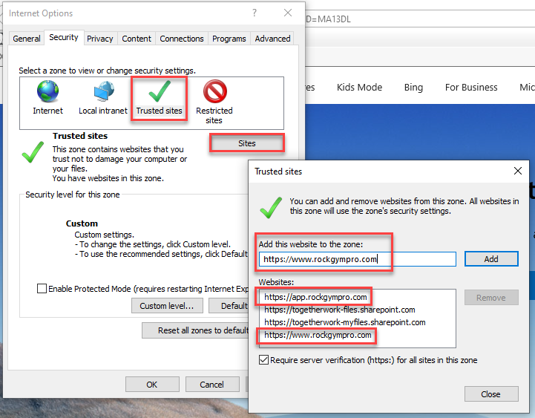The image size is (535, 418).
Task: Click OK in Internet Options
Action: pyautogui.click(x=152, y=384)
